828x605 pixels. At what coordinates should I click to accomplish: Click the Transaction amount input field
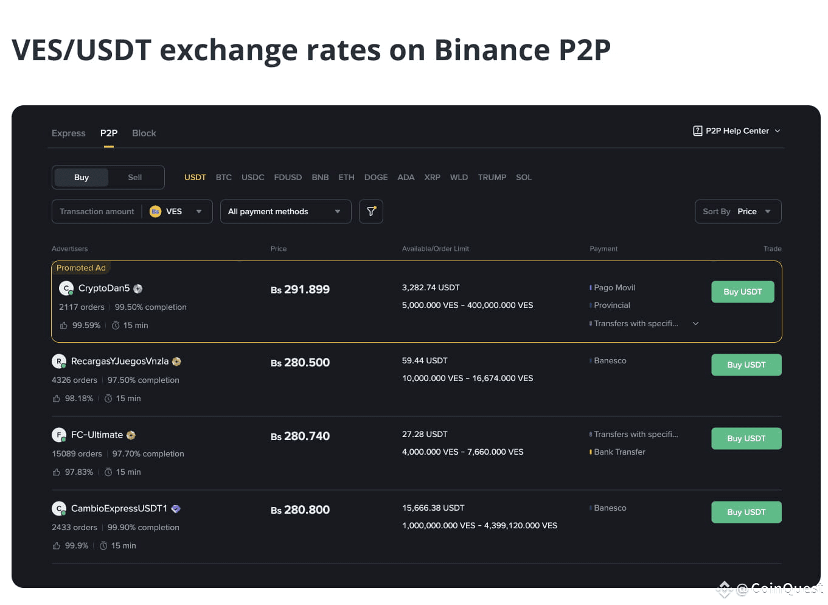97,212
